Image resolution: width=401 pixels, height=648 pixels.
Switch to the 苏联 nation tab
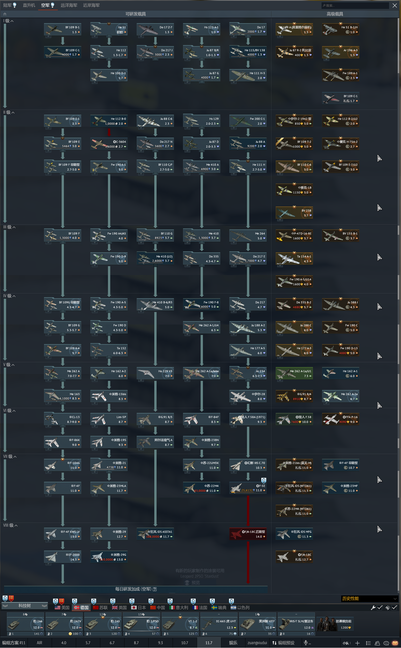point(101,608)
